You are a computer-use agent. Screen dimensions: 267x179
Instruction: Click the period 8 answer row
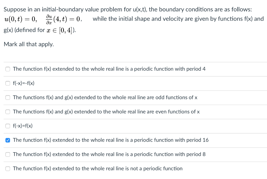[x=109, y=154]
